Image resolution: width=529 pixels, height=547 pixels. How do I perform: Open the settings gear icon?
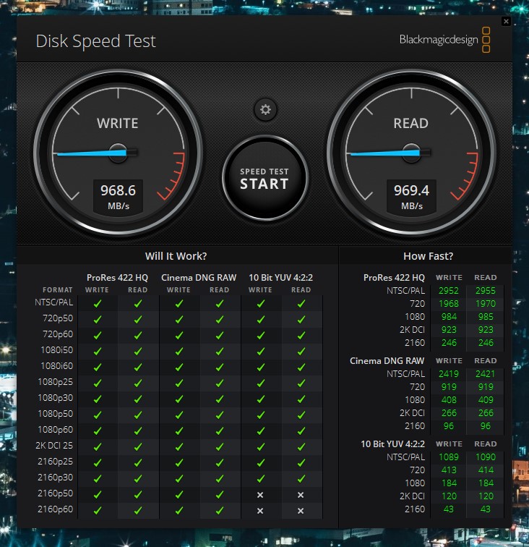click(265, 109)
